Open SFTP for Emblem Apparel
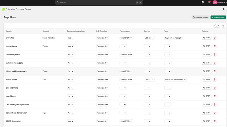The height and width of the screenshot is (127, 227). click(207, 54)
